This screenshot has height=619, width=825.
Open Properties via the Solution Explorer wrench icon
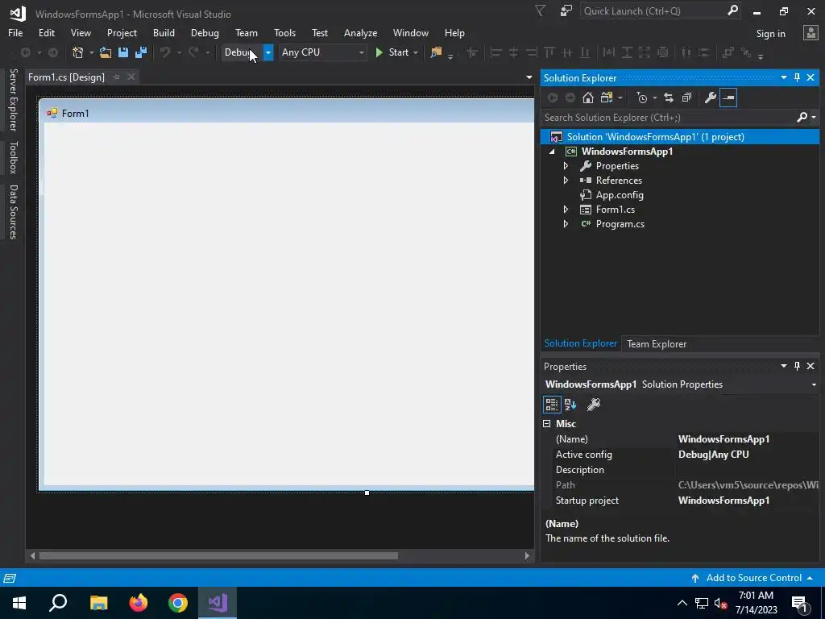click(711, 98)
